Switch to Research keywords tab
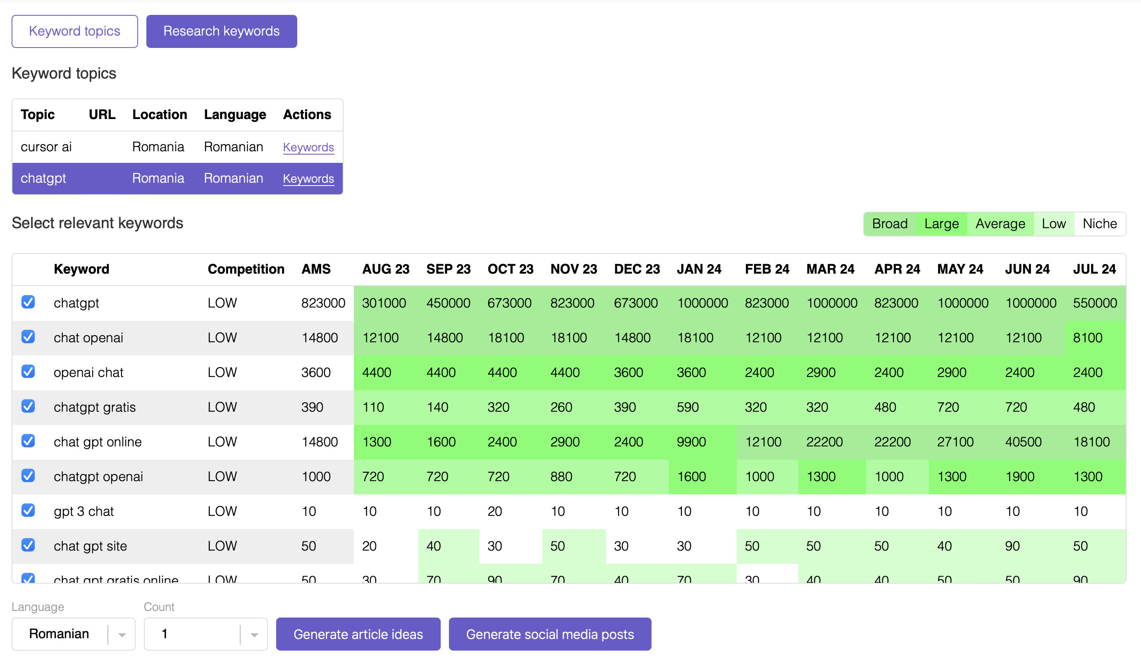This screenshot has width=1141, height=663. 222,31
